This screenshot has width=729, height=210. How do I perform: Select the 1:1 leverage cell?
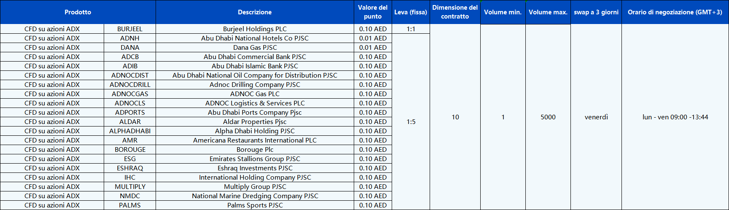click(x=411, y=29)
